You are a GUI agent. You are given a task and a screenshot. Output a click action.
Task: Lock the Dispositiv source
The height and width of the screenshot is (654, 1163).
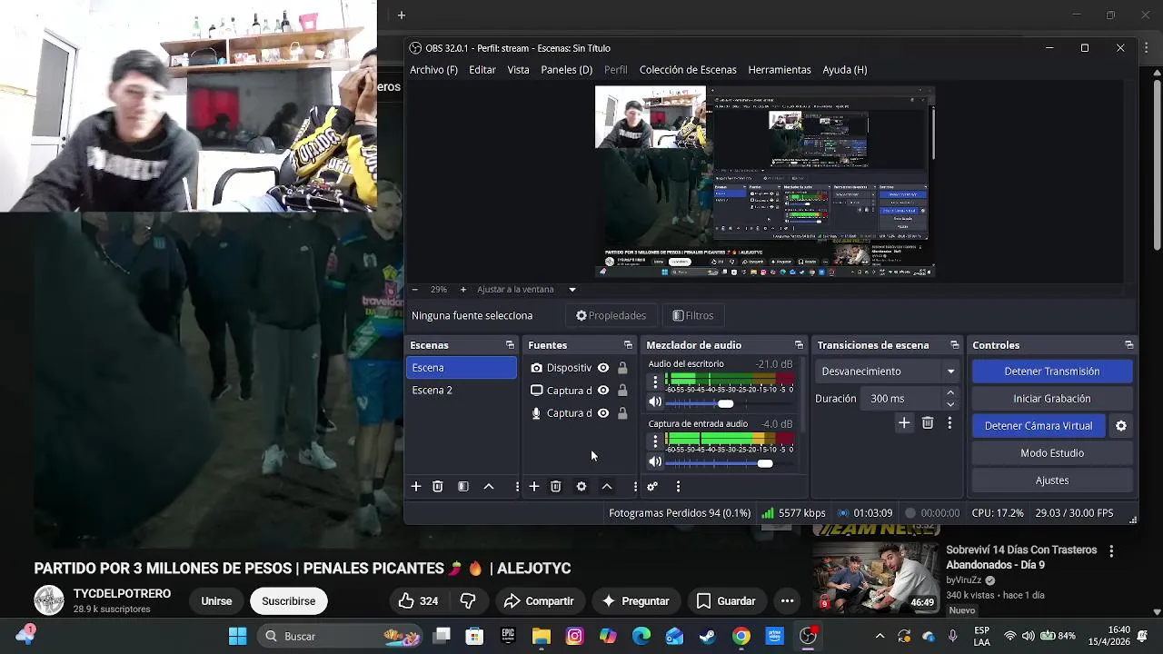pyautogui.click(x=622, y=368)
